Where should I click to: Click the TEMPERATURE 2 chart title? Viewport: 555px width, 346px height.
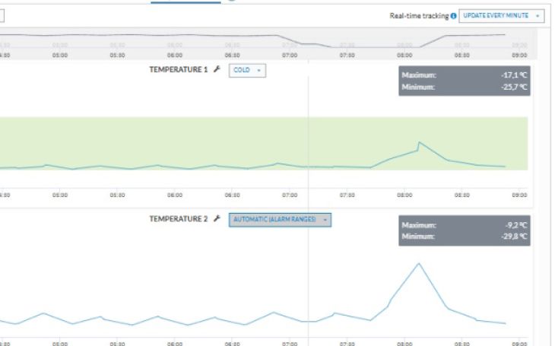(x=179, y=219)
